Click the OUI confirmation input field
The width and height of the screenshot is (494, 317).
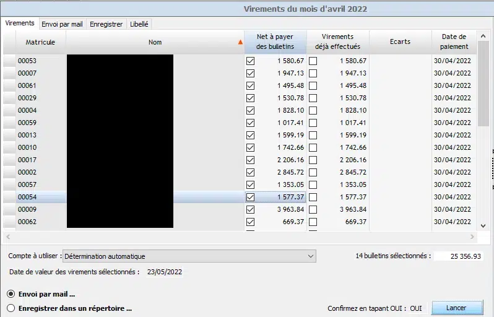pyautogui.click(x=416, y=308)
